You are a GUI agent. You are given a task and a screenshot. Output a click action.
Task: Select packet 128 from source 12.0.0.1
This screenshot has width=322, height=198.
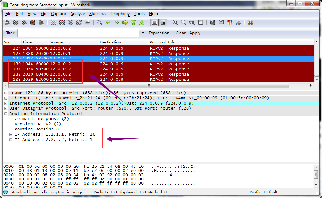(158, 54)
